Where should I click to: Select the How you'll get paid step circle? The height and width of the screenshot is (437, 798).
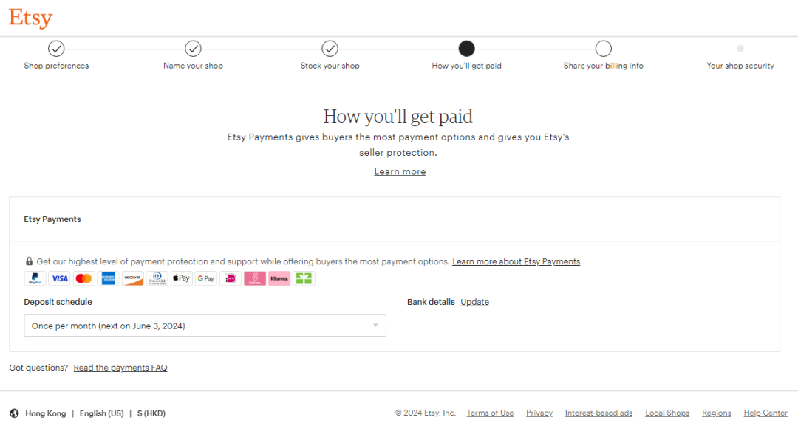pyautogui.click(x=467, y=48)
